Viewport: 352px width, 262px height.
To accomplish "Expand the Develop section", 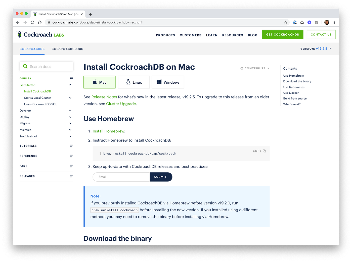I will click(x=70, y=111).
